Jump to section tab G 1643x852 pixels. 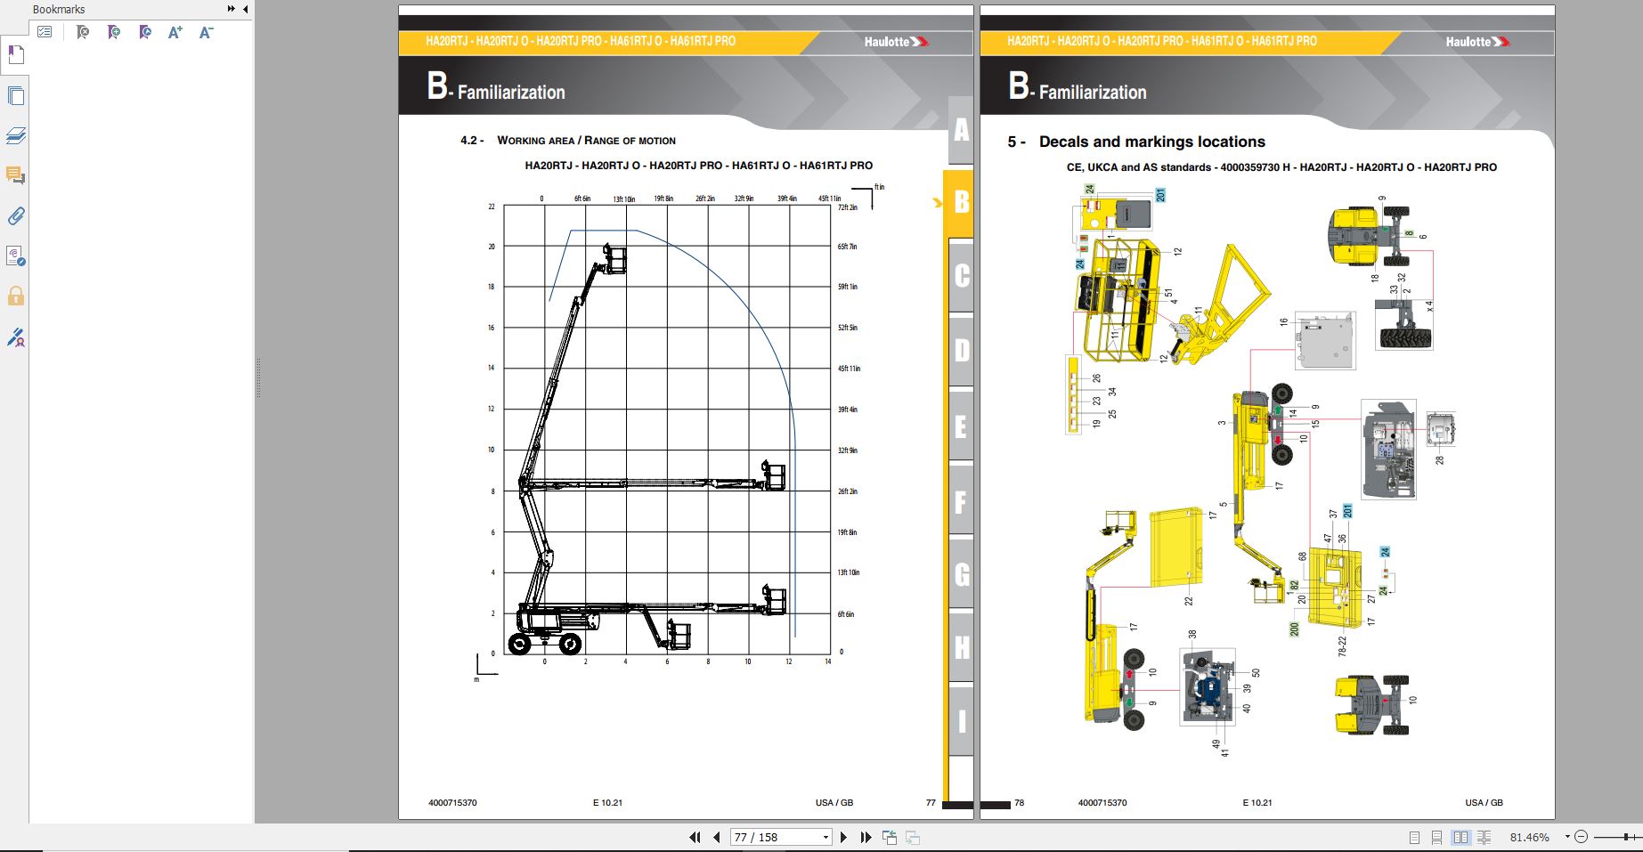(x=961, y=574)
